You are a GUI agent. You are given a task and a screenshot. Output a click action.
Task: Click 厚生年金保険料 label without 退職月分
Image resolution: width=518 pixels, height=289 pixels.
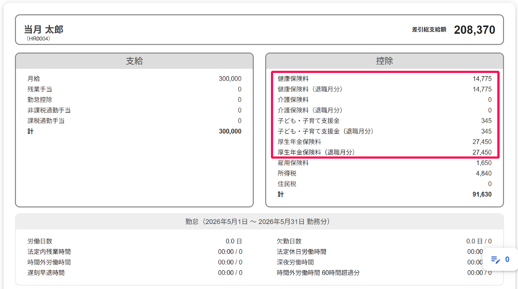pyautogui.click(x=299, y=142)
